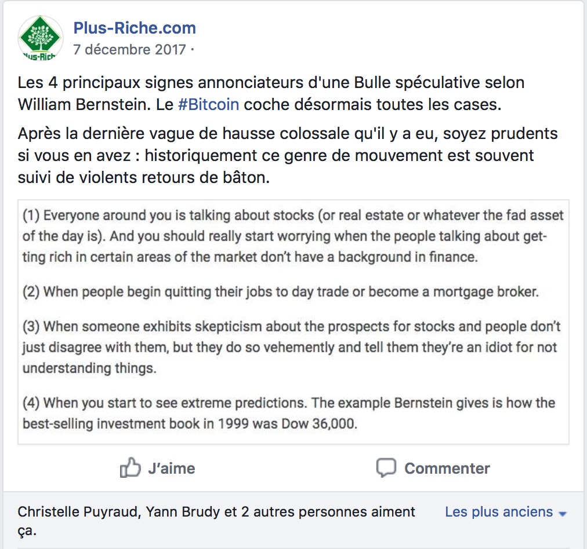The image size is (587, 549).
Task: Click the thumbs-up icon beside J'aime
Action: [130, 468]
